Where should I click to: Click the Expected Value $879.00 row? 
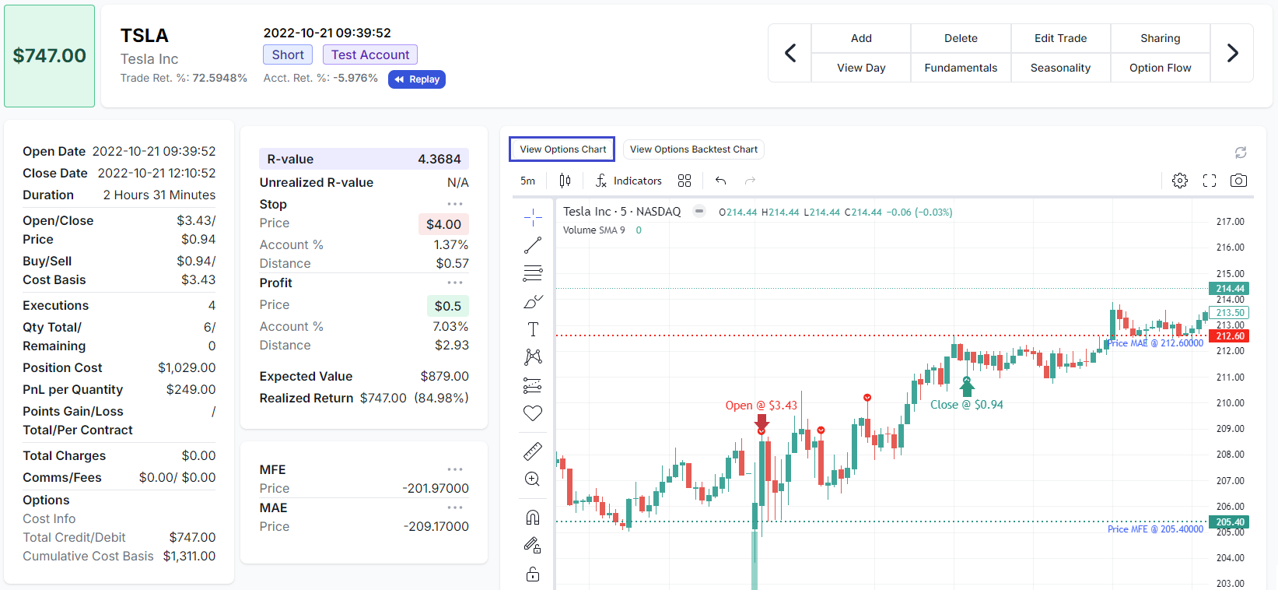(x=364, y=376)
